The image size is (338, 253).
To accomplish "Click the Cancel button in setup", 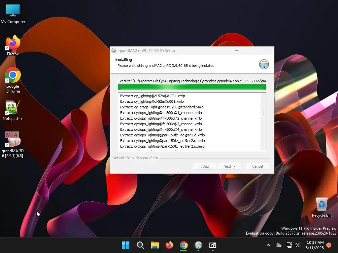I will pyautogui.click(x=257, y=166).
